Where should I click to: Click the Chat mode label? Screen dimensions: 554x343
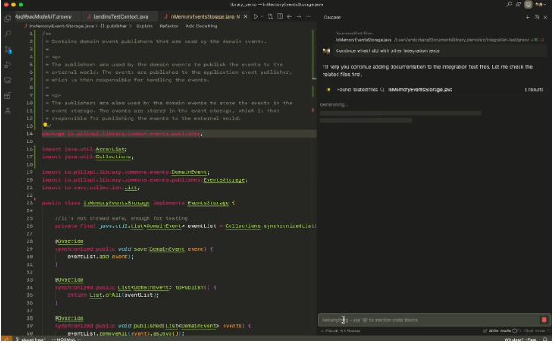535,332
